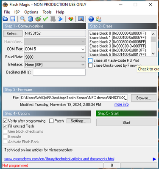Image resolution: width=159 pixels, height=169 pixels.
Task: Click the blue question mark Help icon
Action: pyautogui.click(x=91, y=19)
